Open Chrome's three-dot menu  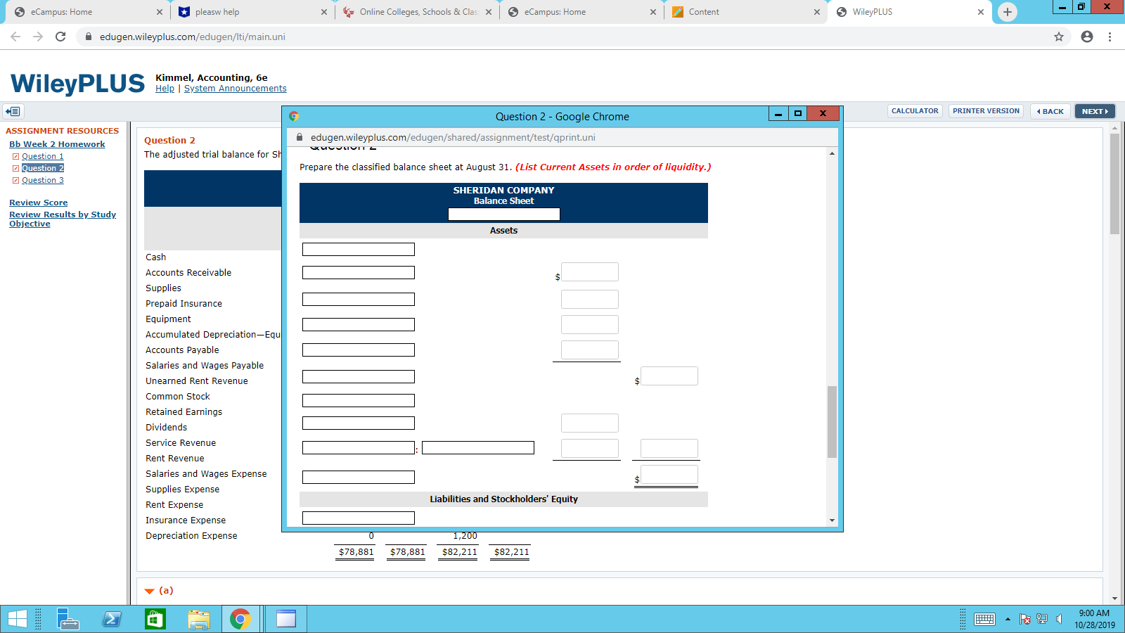point(1110,37)
